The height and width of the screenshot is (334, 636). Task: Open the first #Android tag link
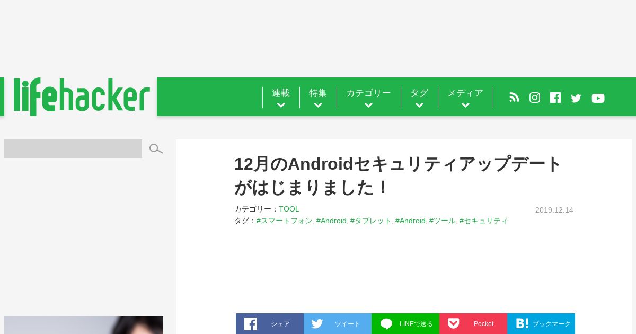tap(331, 221)
